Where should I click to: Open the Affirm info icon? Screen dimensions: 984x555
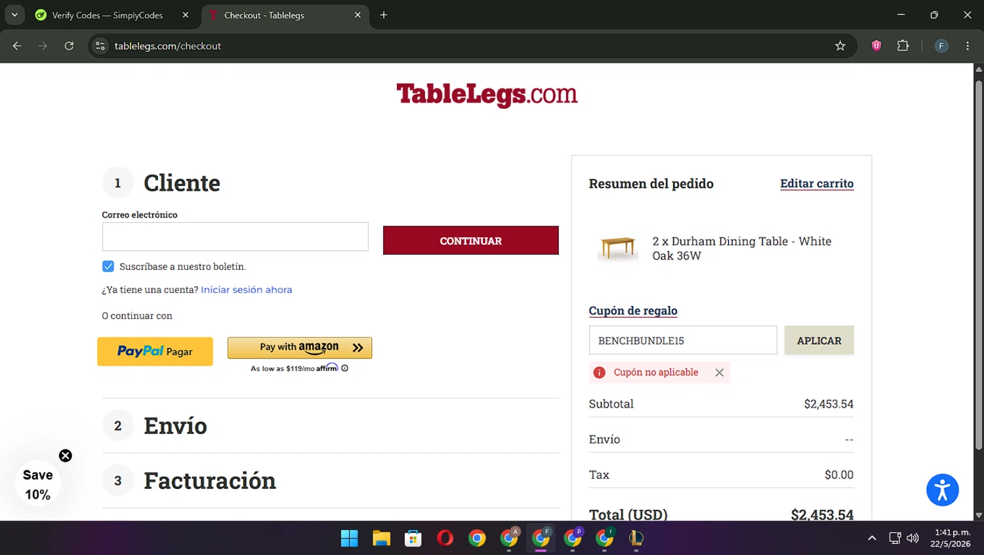coord(345,368)
